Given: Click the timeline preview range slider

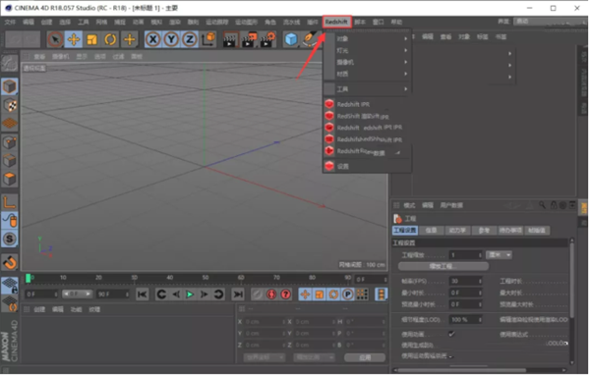Looking at the screenshot, I should coord(77,294).
